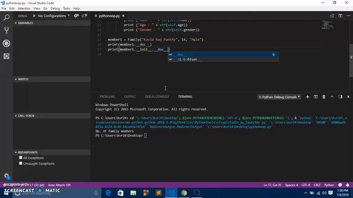The height and width of the screenshot is (198, 353).
Task: Open Google Chrome from taskbar
Action: tap(184, 193)
